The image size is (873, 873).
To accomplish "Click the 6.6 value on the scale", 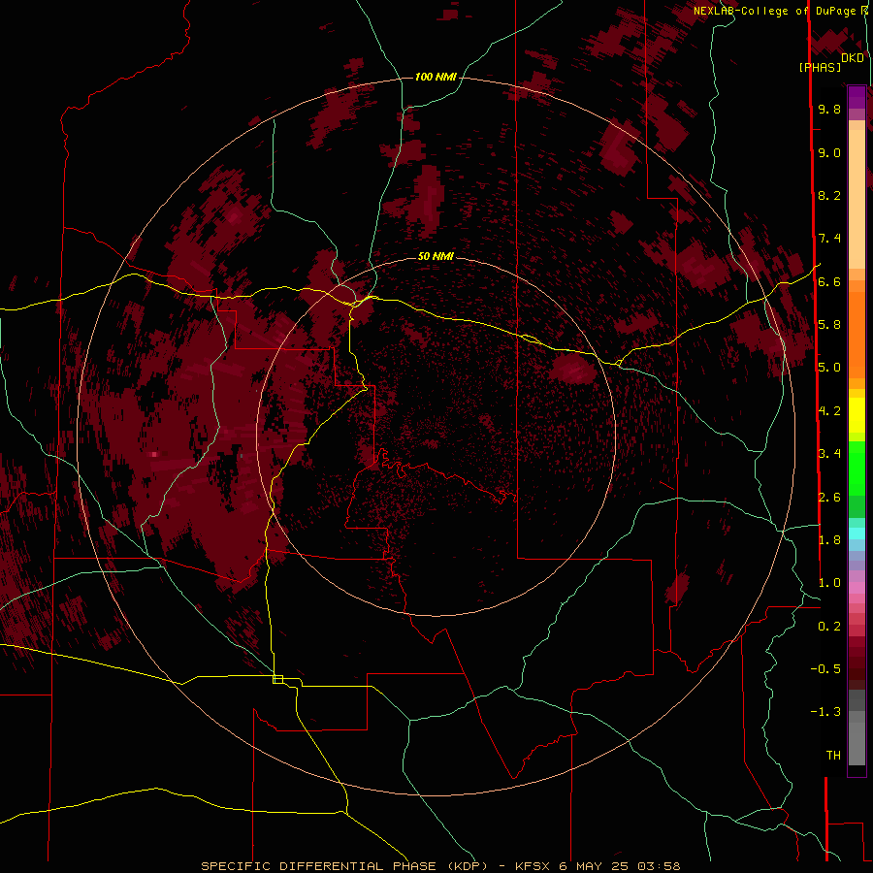I will tap(829, 281).
